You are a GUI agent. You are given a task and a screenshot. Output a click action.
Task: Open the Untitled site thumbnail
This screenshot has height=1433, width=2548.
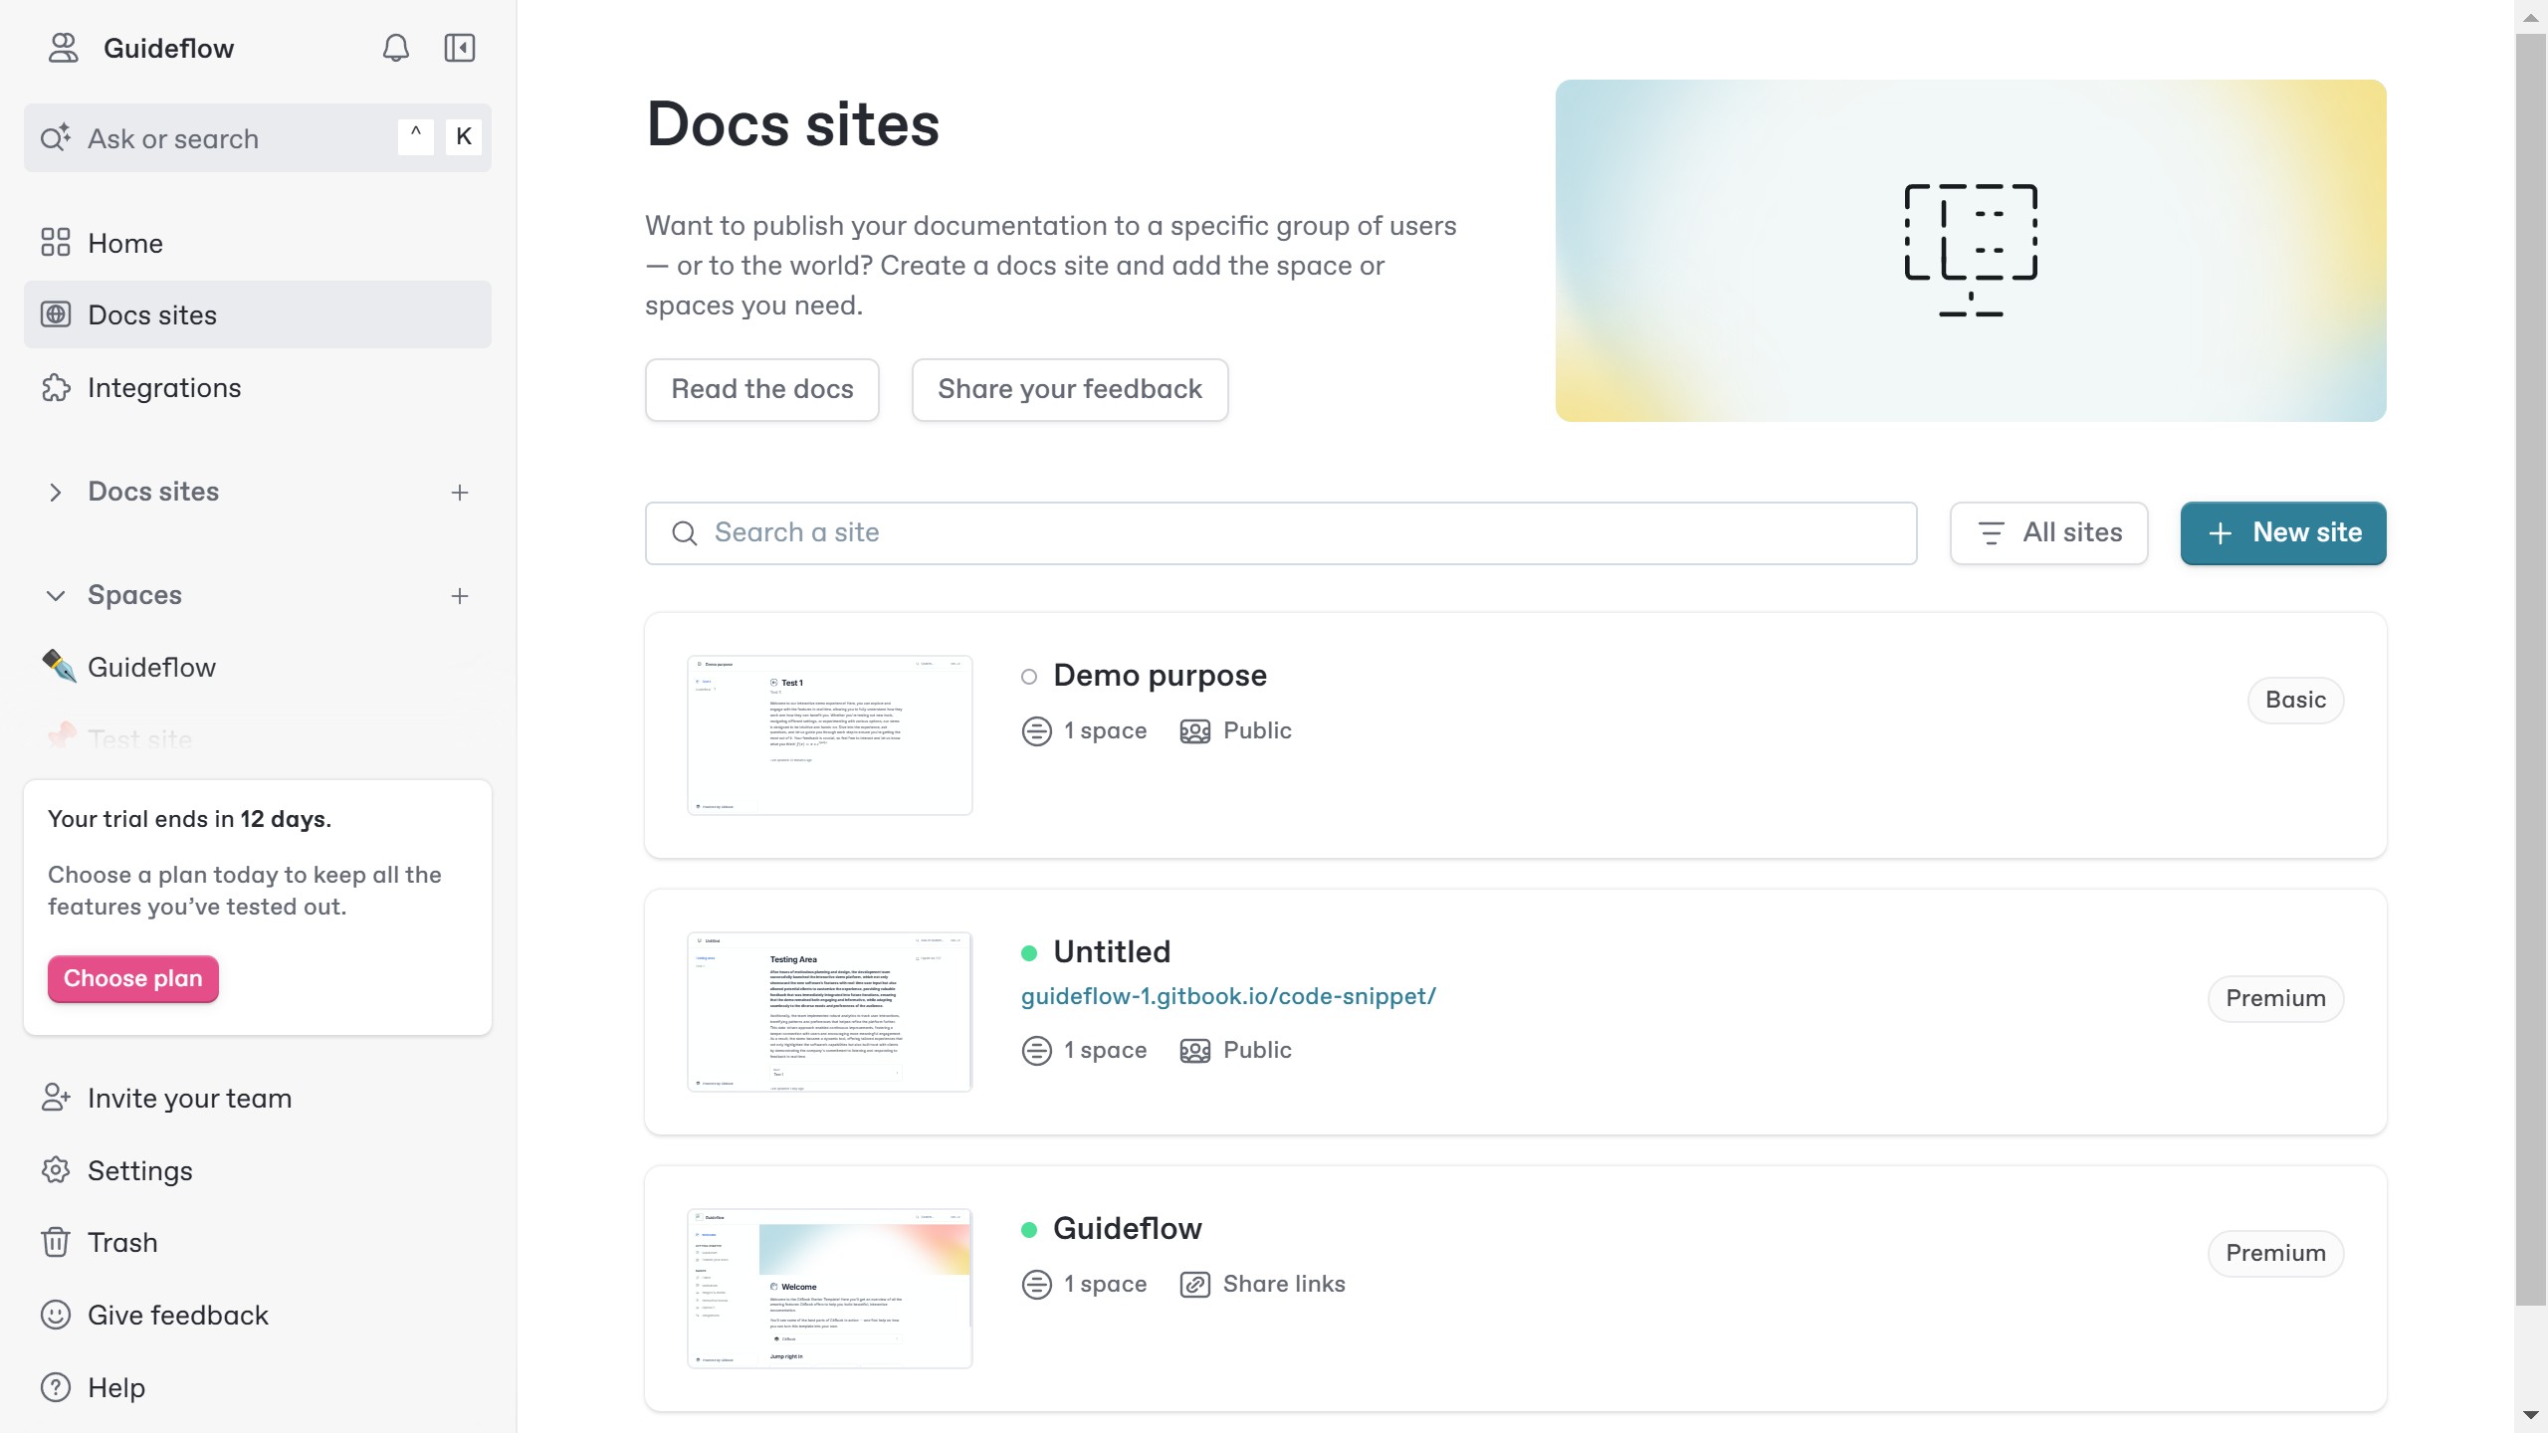[830, 1011]
